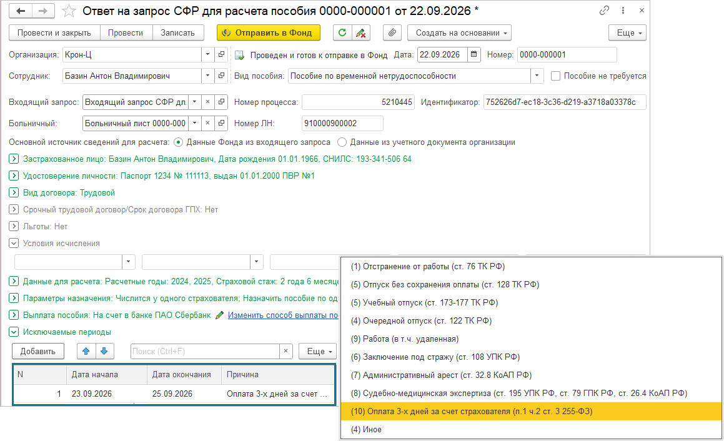Open attached files with paperclip icon
The image size is (724, 441).
(392, 32)
